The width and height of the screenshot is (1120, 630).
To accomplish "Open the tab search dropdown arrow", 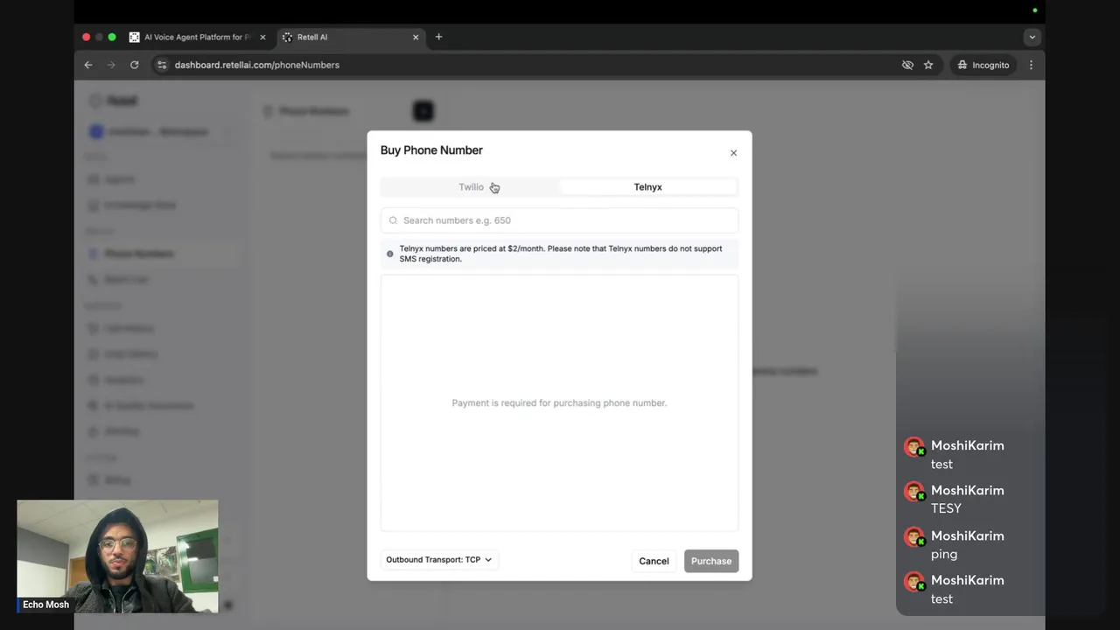I will click(x=1032, y=37).
